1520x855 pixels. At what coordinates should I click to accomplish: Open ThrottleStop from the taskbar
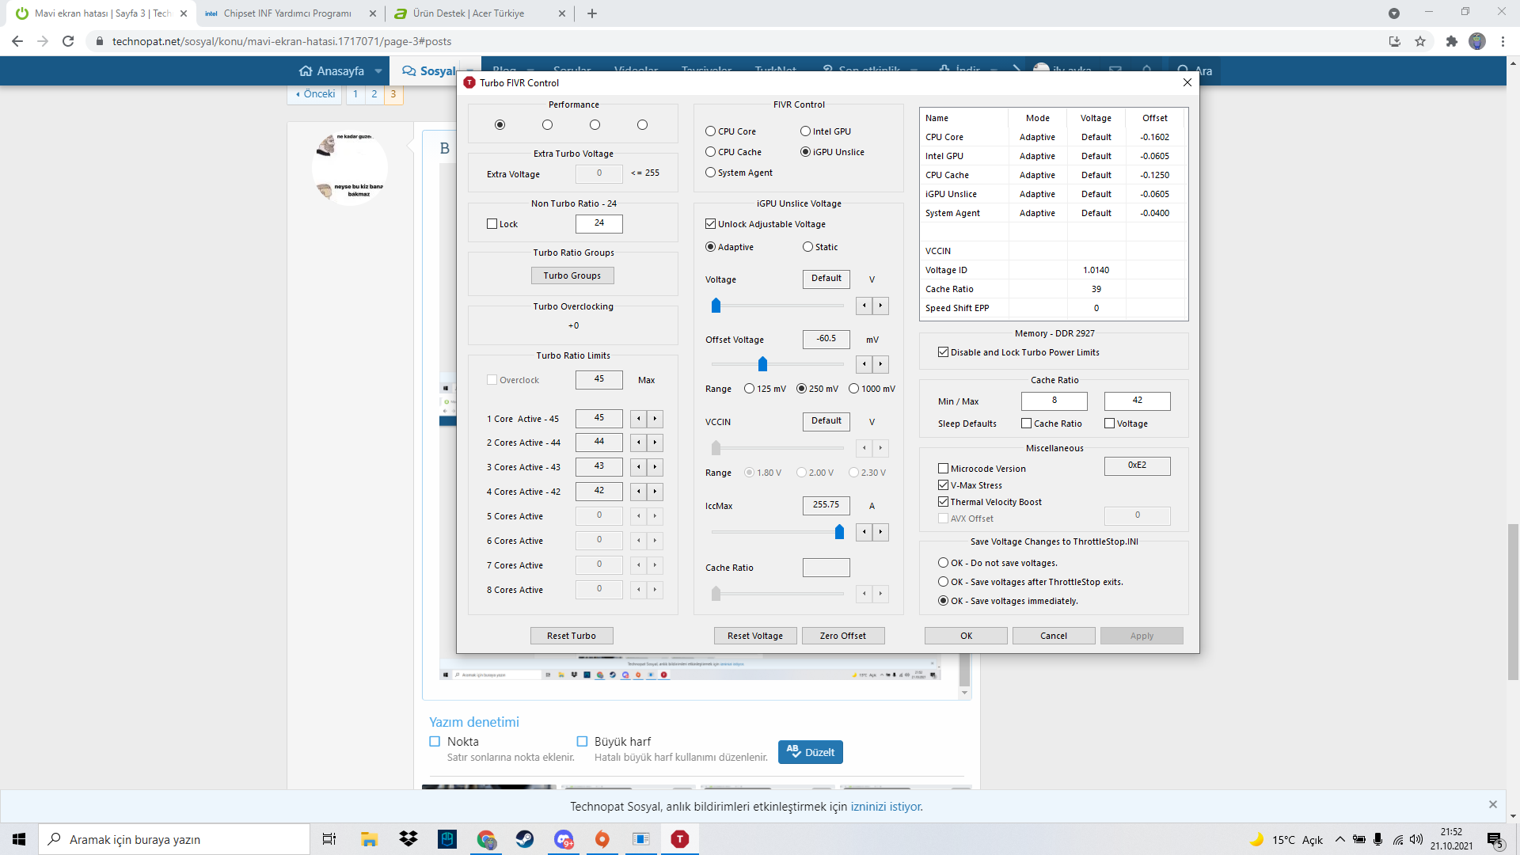click(x=679, y=839)
